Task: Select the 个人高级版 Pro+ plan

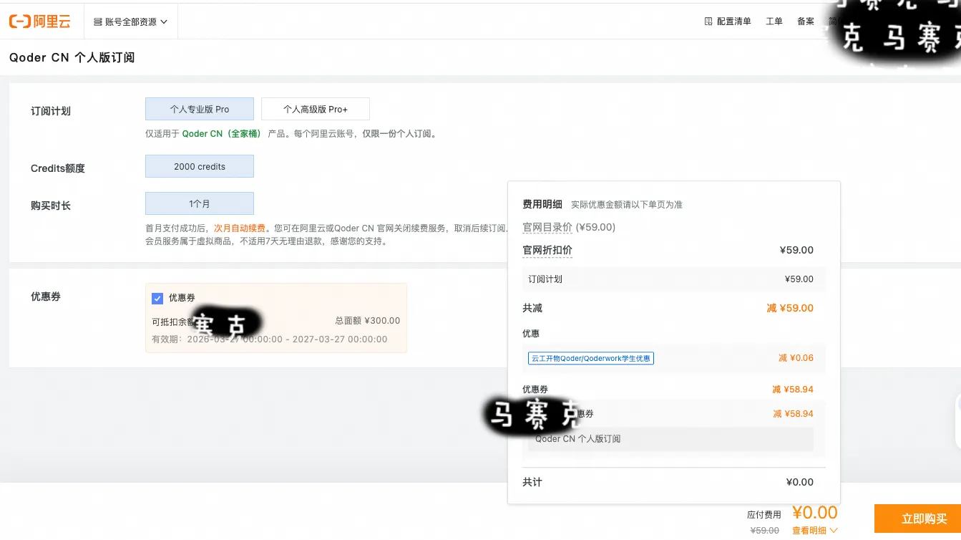Action: 316,109
